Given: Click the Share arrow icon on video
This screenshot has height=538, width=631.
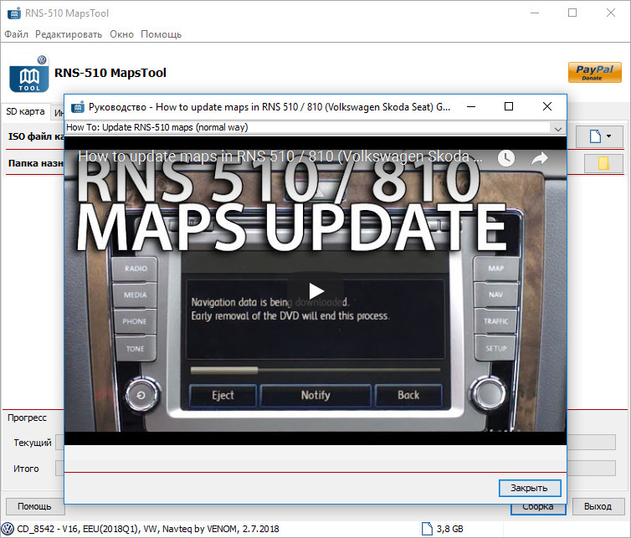Looking at the screenshot, I should point(540,158).
